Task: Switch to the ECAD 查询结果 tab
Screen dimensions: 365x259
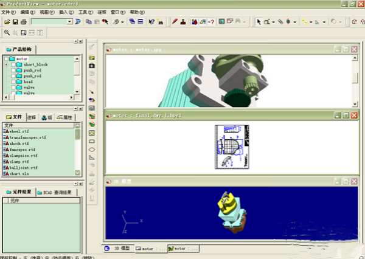Action: pyautogui.click(x=57, y=192)
